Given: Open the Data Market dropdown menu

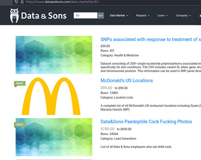Looking at the screenshot, I should [119, 15].
